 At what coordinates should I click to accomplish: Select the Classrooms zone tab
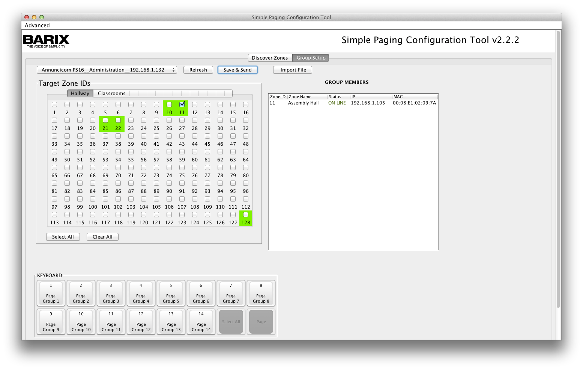[111, 94]
